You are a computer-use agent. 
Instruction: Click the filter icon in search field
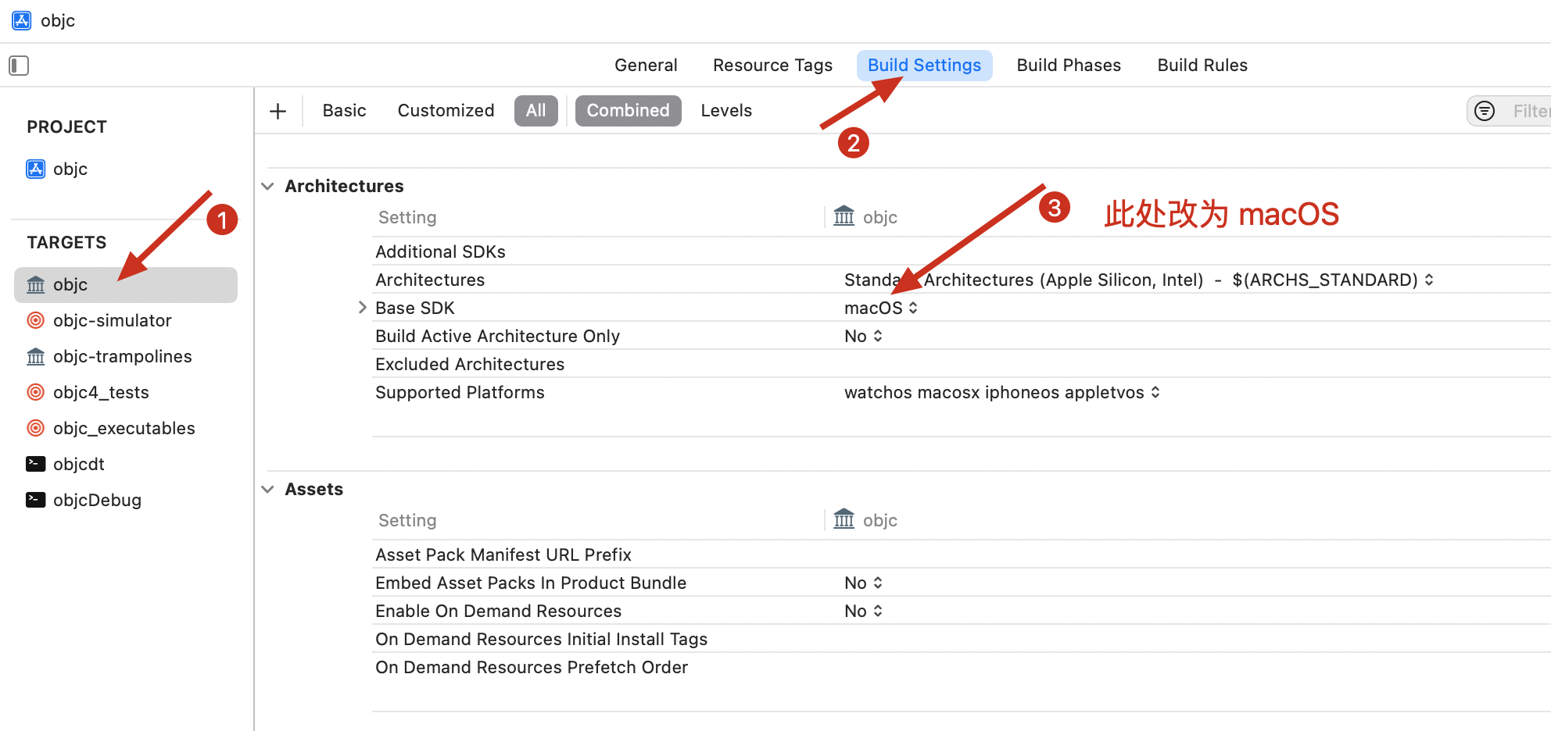click(x=1485, y=111)
